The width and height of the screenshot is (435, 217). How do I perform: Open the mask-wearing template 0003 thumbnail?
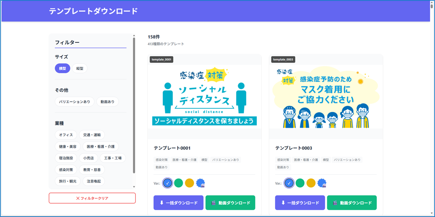pos(326,97)
